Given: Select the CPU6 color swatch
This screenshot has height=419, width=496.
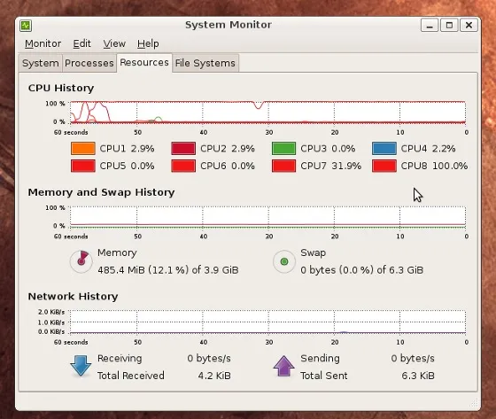Looking at the screenshot, I should (x=183, y=166).
